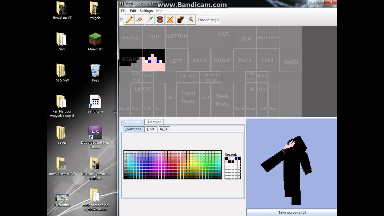The image size is (384, 216).
Task: Select the Burn tool with flame icon
Action: (x=180, y=20)
